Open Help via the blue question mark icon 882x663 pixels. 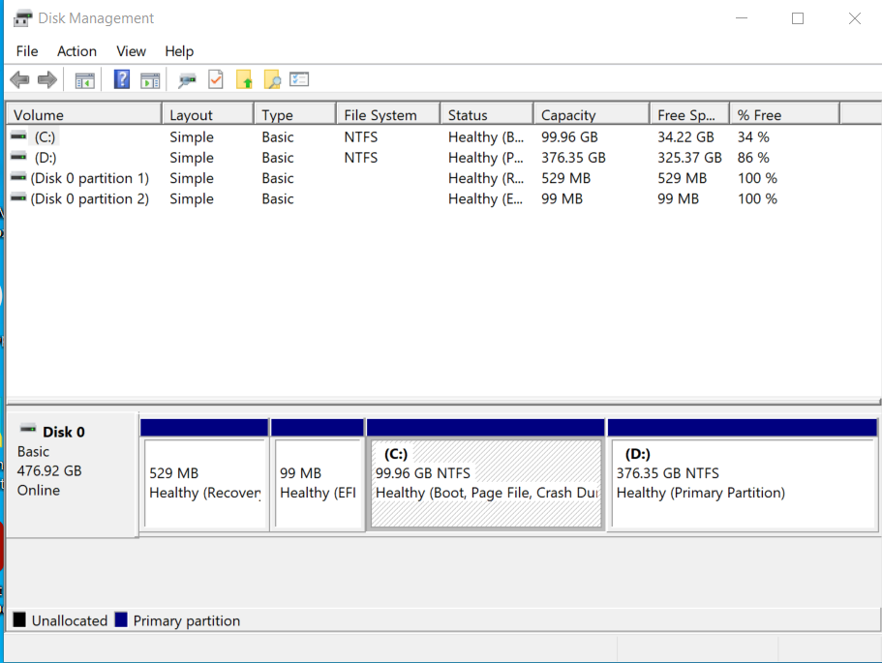[x=122, y=80]
